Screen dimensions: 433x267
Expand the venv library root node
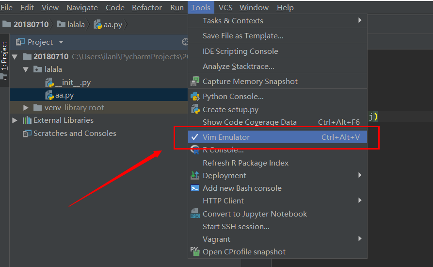(26, 107)
